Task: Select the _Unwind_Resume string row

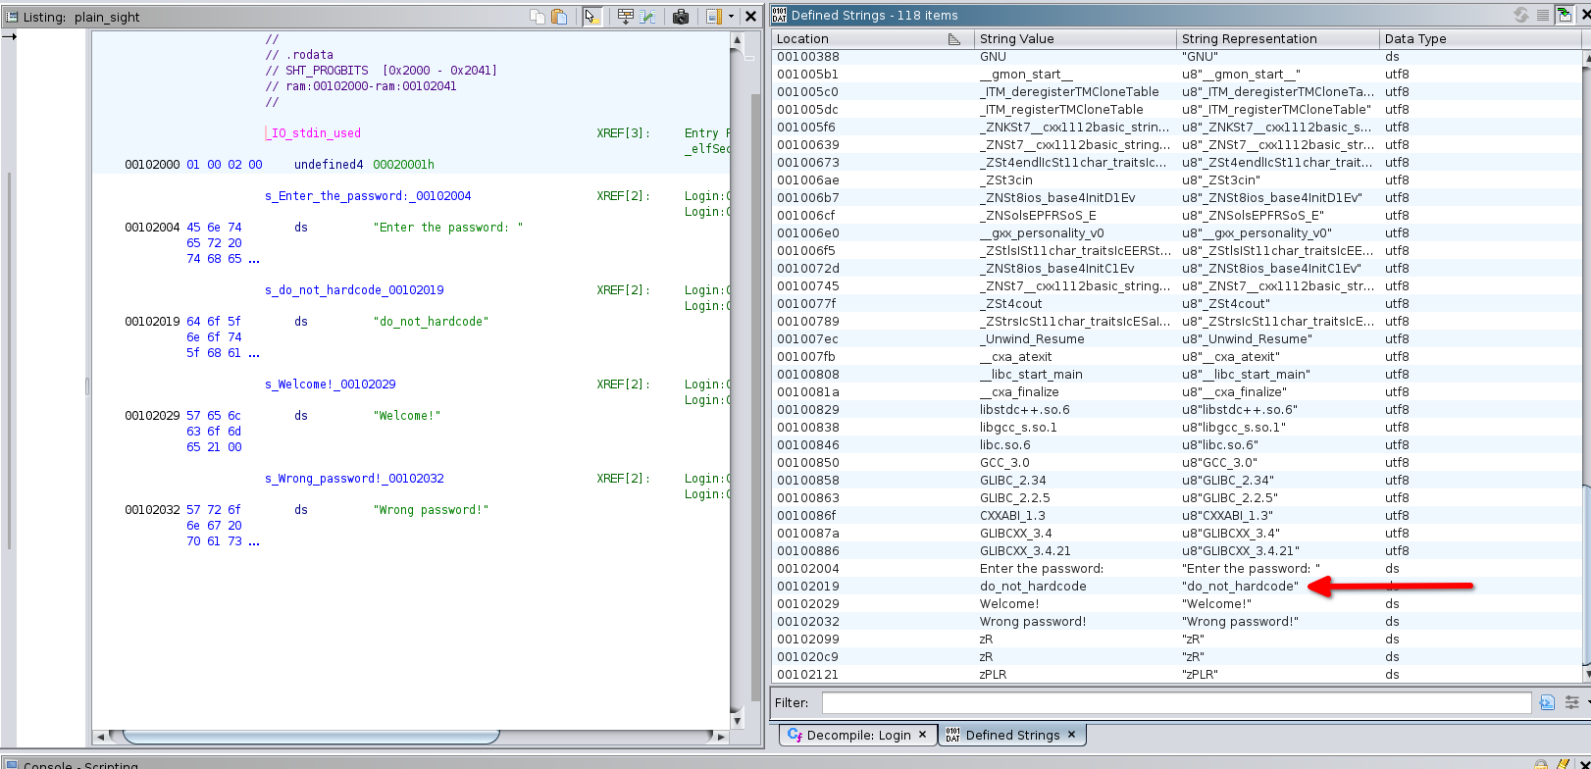Action: tap(1176, 339)
